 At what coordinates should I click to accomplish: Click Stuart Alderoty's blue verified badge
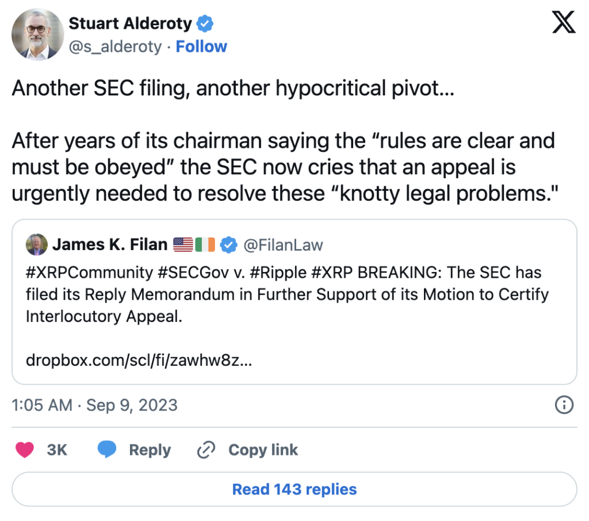pyautogui.click(x=205, y=24)
